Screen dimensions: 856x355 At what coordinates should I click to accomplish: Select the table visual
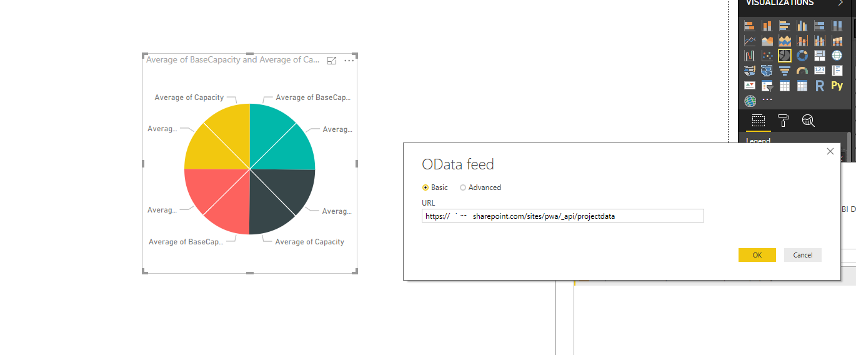[785, 86]
